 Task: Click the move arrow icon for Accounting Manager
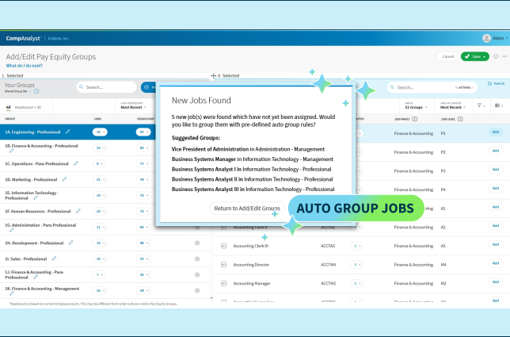[225, 283]
